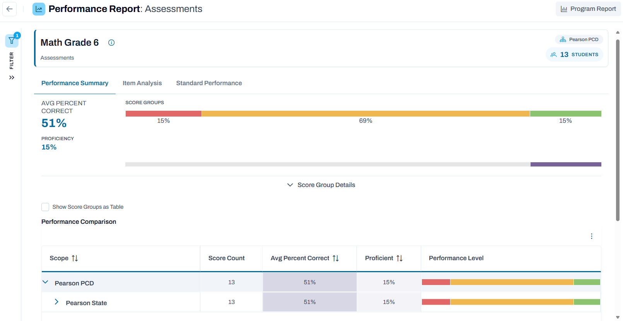Click the orange 69% score group segment
This screenshot has width=623, height=321.
click(366, 113)
